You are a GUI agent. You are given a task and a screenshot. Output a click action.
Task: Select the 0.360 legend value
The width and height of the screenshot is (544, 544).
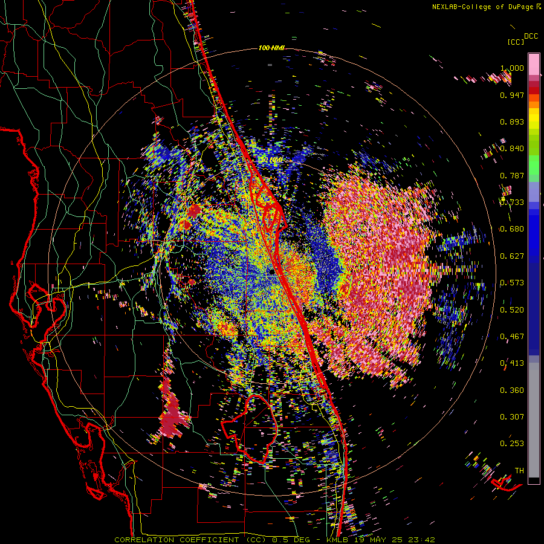[512, 390]
